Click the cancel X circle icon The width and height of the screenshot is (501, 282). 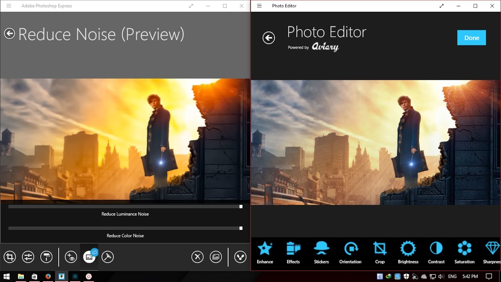(197, 257)
